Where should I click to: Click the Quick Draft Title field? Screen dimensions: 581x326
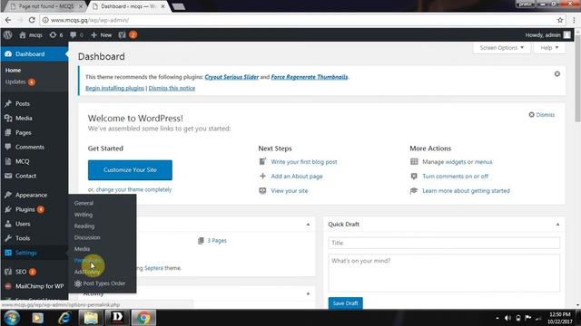(444, 243)
